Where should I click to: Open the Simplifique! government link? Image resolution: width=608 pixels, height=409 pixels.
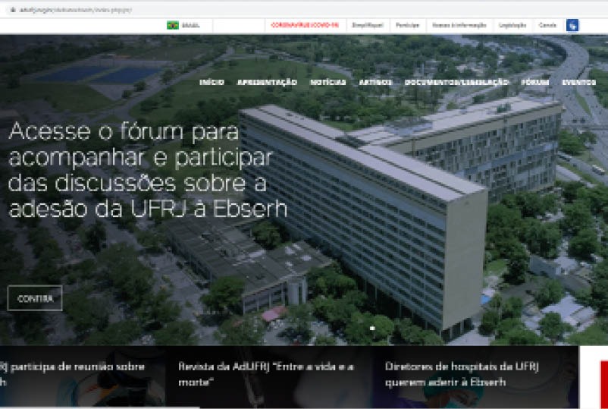[x=368, y=25]
